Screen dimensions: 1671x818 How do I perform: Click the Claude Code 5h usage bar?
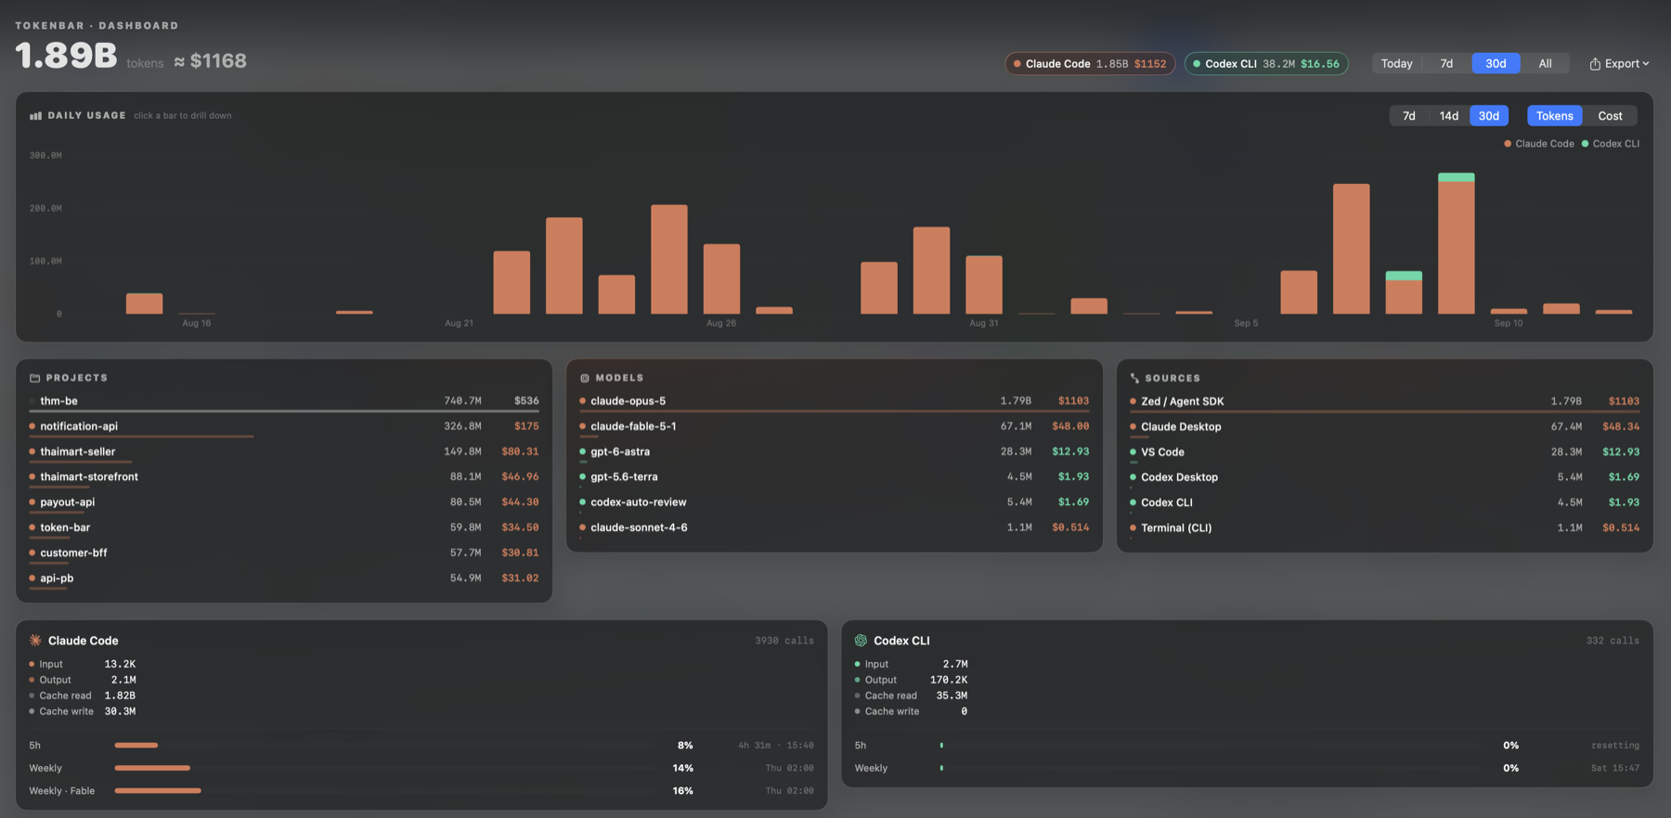385,745
